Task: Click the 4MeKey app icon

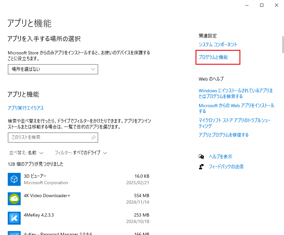Action: (x=14, y=218)
